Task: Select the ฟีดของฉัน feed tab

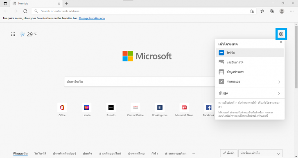Action: [20, 153]
